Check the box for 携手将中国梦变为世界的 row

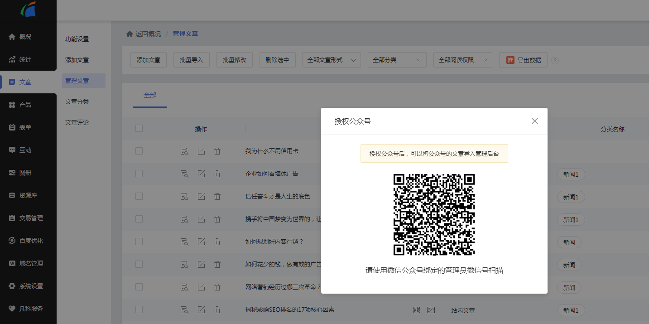[x=139, y=219]
